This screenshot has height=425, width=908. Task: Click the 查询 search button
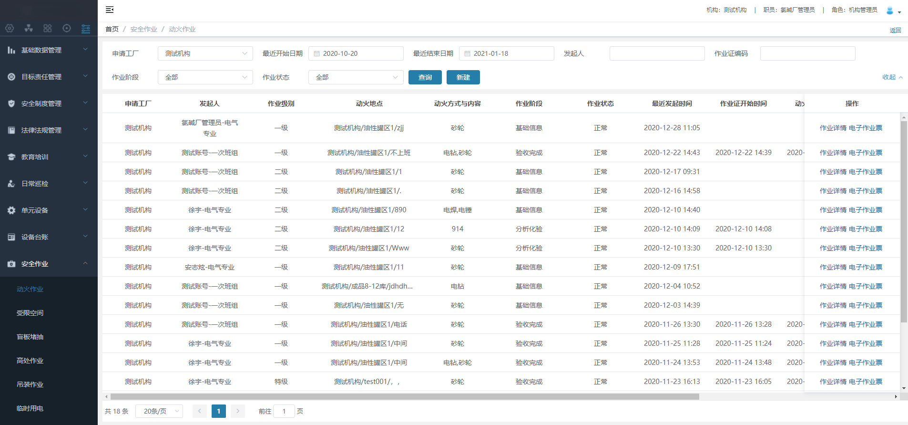[425, 77]
